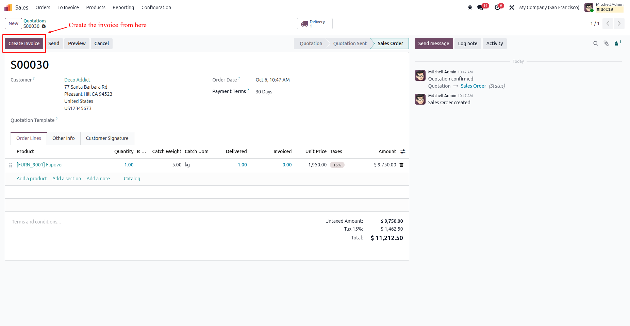Screen dimensions: 630x326
Task: Click Send message in chatter
Action: click(434, 43)
